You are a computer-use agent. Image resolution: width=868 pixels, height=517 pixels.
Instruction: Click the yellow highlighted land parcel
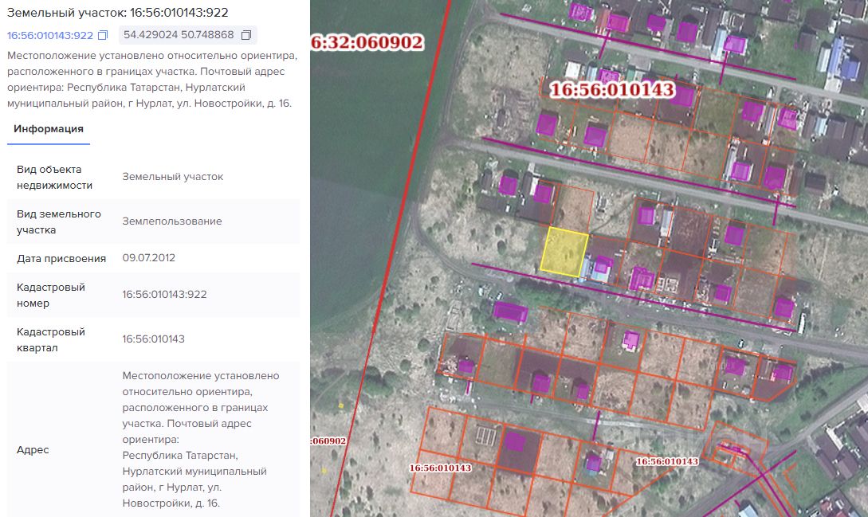pyautogui.click(x=564, y=252)
